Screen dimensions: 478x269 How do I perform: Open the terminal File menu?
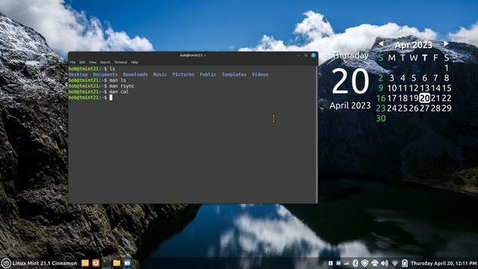tap(72, 62)
